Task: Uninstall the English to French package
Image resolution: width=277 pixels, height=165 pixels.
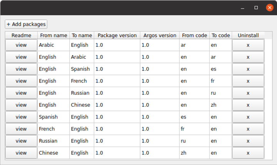Action: 248,81
